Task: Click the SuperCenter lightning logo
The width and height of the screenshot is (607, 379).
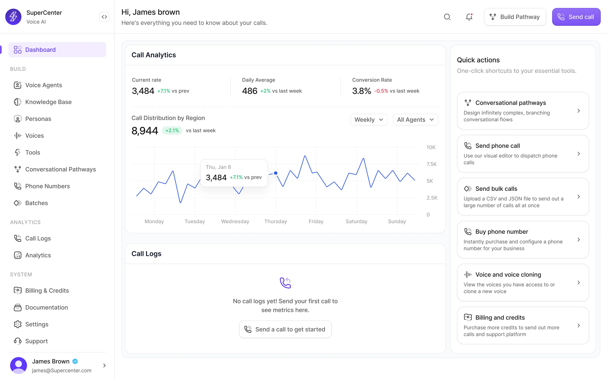Action: (13, 17)
